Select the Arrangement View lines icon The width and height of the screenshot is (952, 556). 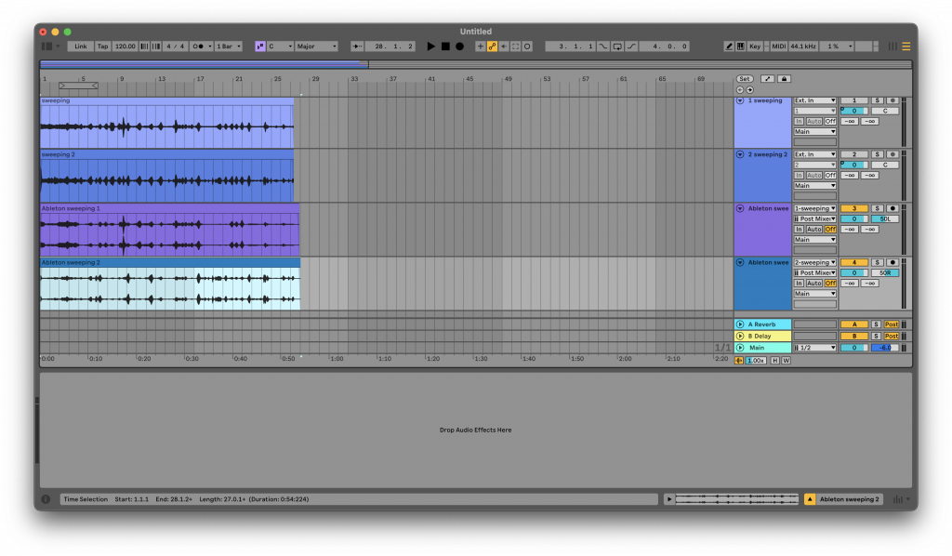tap(906, 46)
